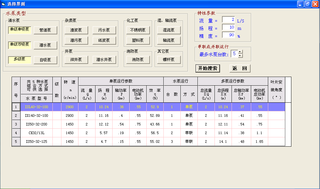
Task: Select the 自吸泵 button
Action: point(45,60)
